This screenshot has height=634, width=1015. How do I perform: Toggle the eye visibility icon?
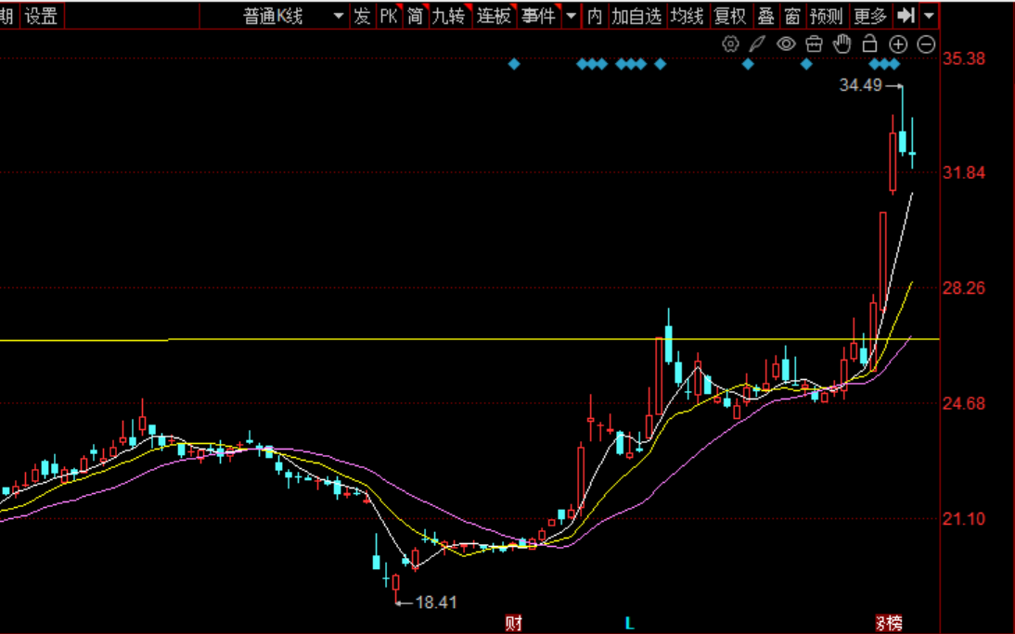[786, 44]
